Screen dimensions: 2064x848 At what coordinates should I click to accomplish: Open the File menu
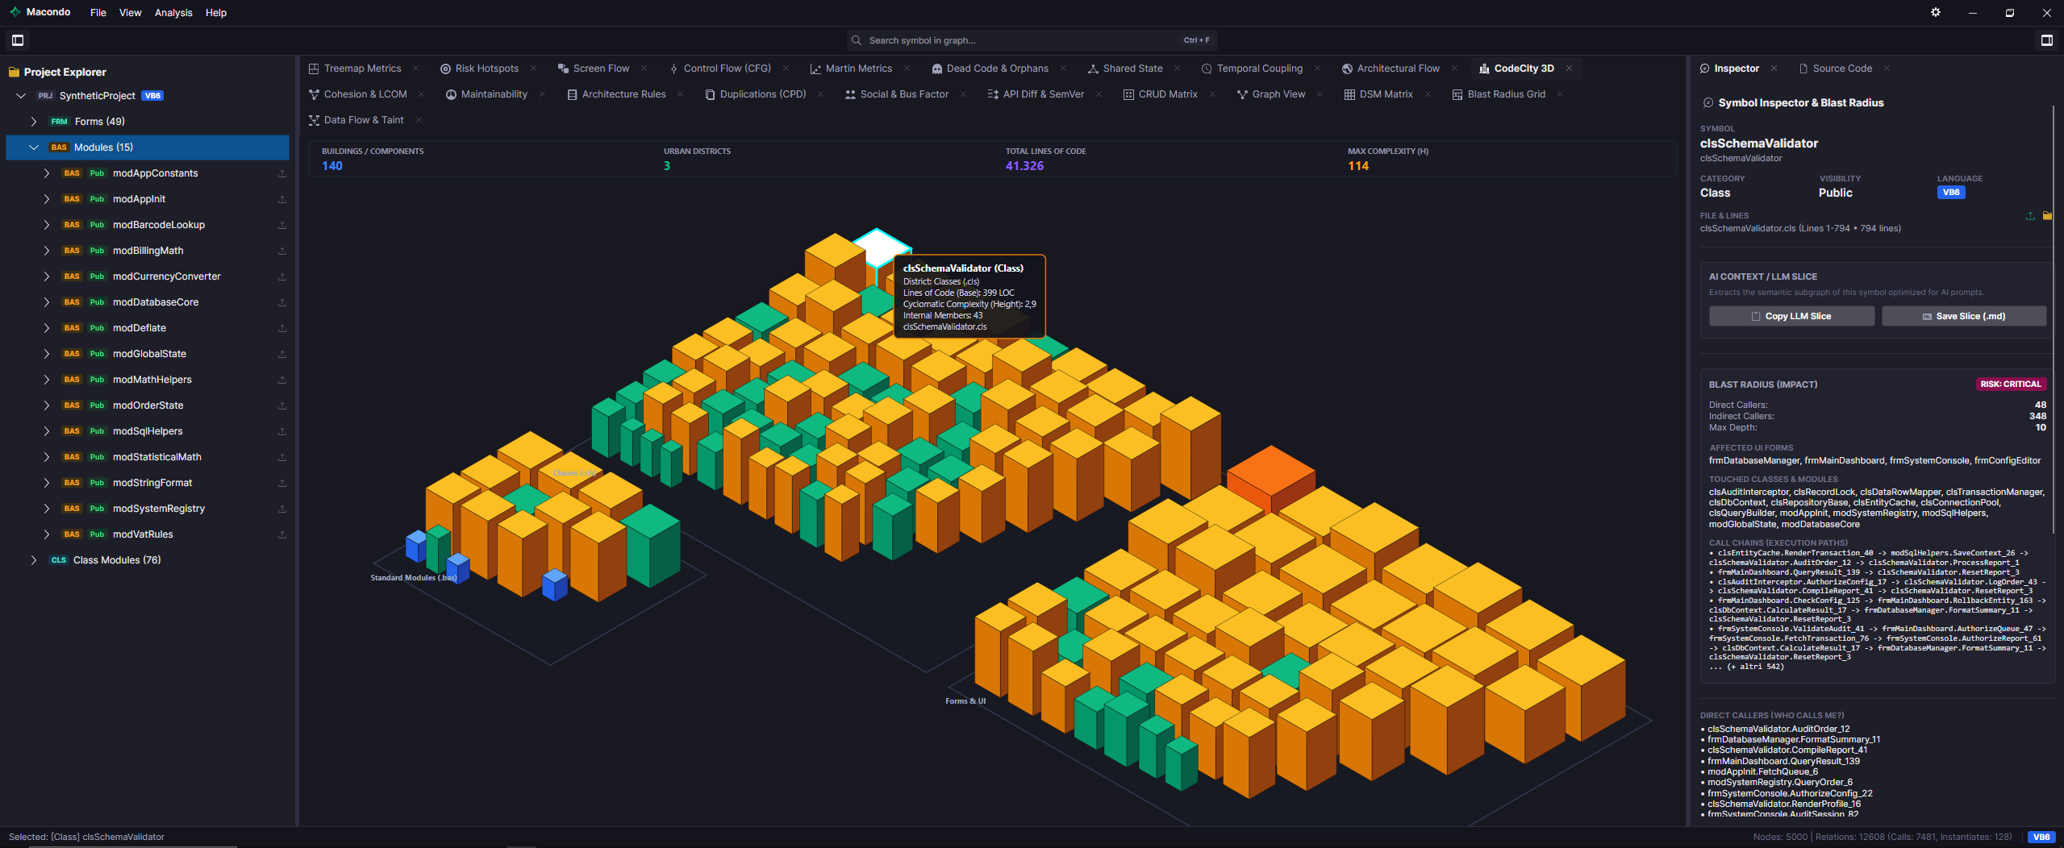pos(98,13)
